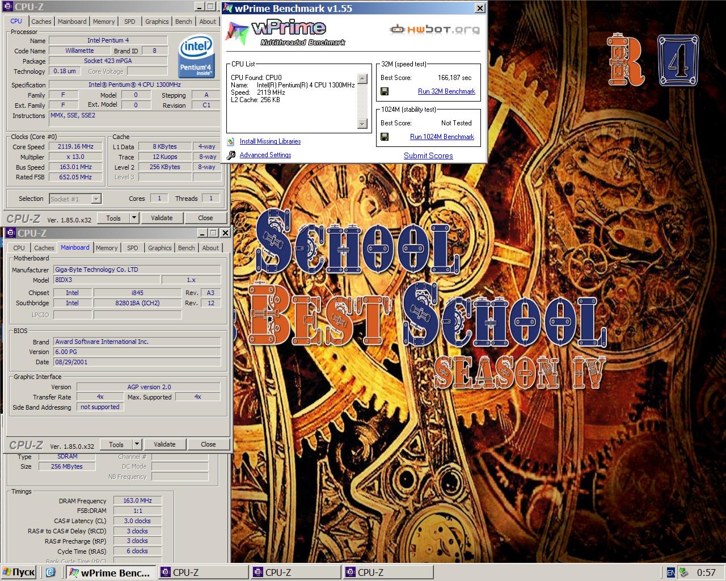This screenshot has height=581, width=726.
Task: Click the Tools button in the top CPU-Z window
Action: pyautogui.click(x=113, y=218)
